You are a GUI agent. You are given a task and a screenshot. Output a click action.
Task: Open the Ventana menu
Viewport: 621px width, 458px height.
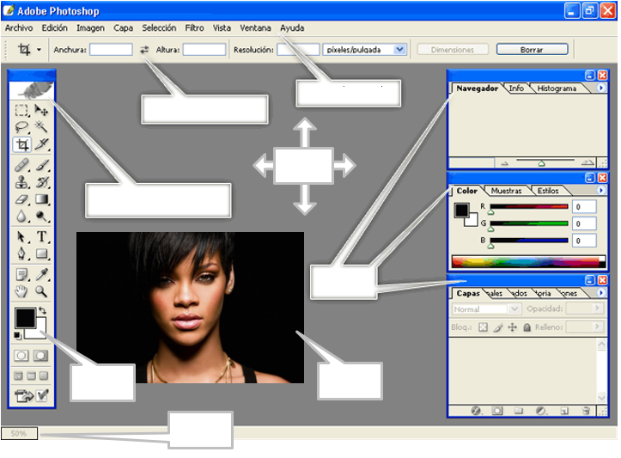255,28
